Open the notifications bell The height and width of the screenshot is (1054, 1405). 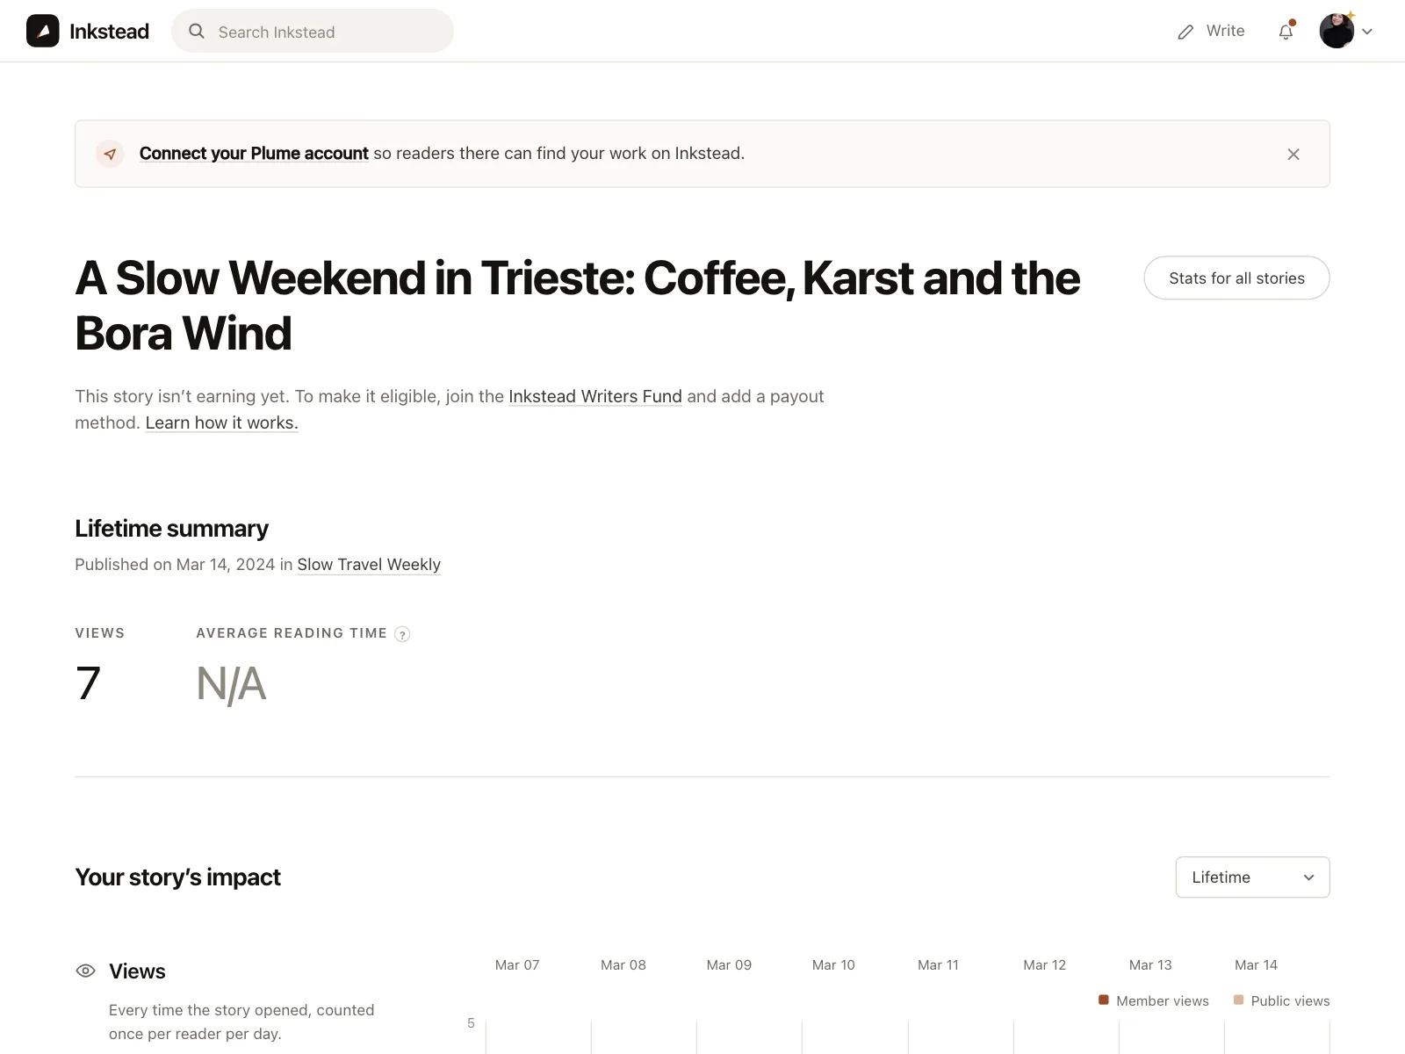tap(1286, 32)
